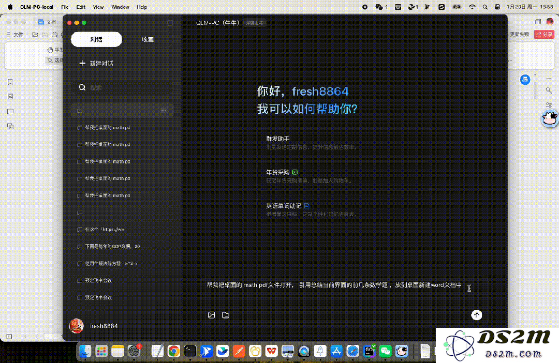The image size is (559, 363).
Task: Open System Settings from the Dock
Action: coord(134,351)
